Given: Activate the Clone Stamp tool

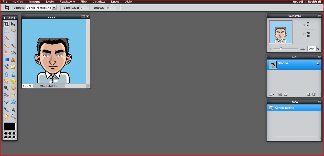Looking at the screenshot, I should (x=13, y=59).
